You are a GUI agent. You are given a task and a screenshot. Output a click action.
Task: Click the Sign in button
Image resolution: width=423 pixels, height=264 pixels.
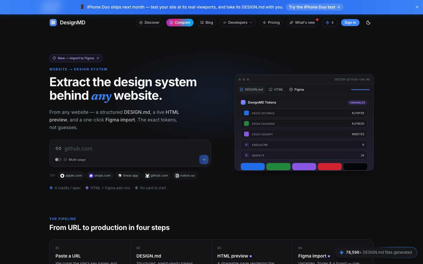[350, 23]
